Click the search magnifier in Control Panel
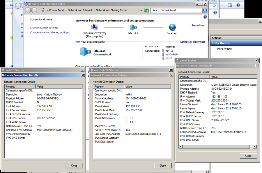The height and width of the screenshot is (173, 262). coord(205,10)
